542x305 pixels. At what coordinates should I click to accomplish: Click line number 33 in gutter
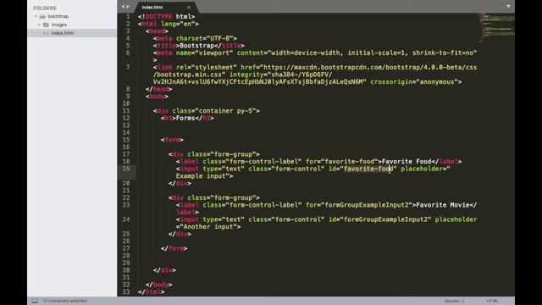pos(126,291)
